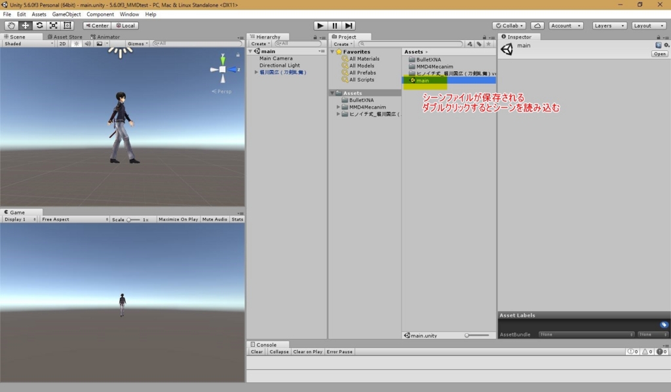
Task: Clear the console log
Action: pos(257,352)
